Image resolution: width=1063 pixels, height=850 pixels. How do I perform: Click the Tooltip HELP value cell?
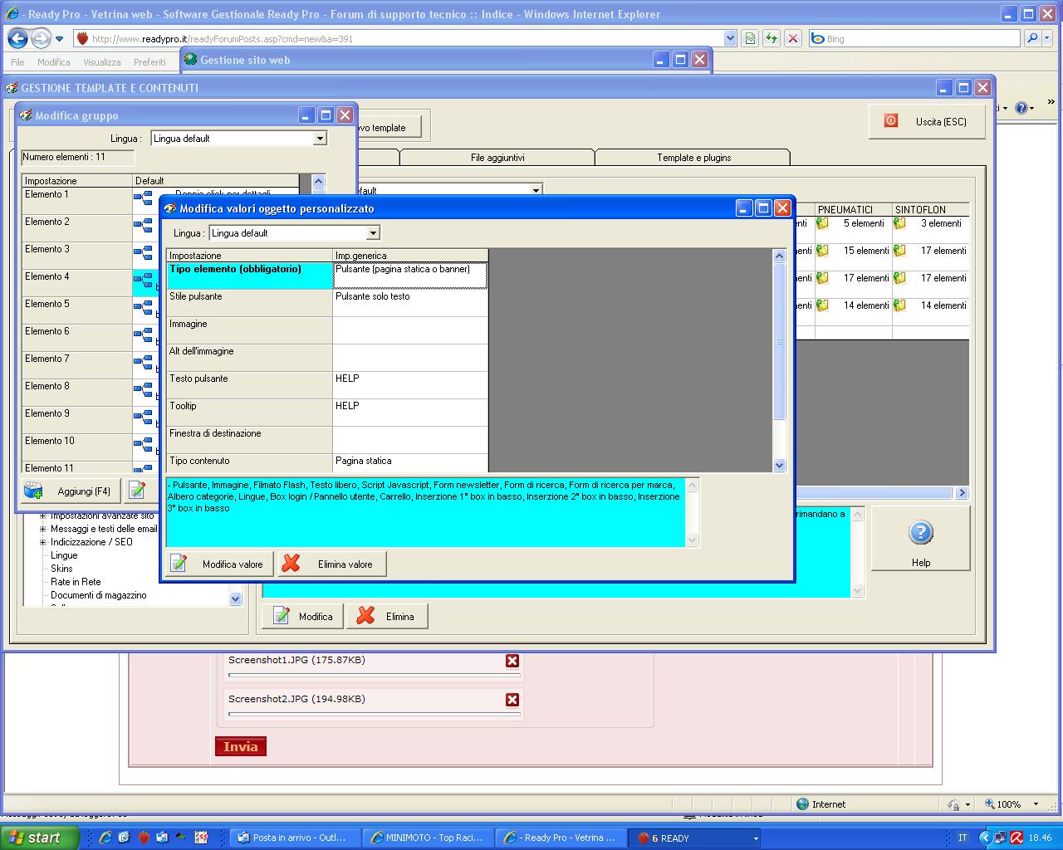(x=410, y=413)
